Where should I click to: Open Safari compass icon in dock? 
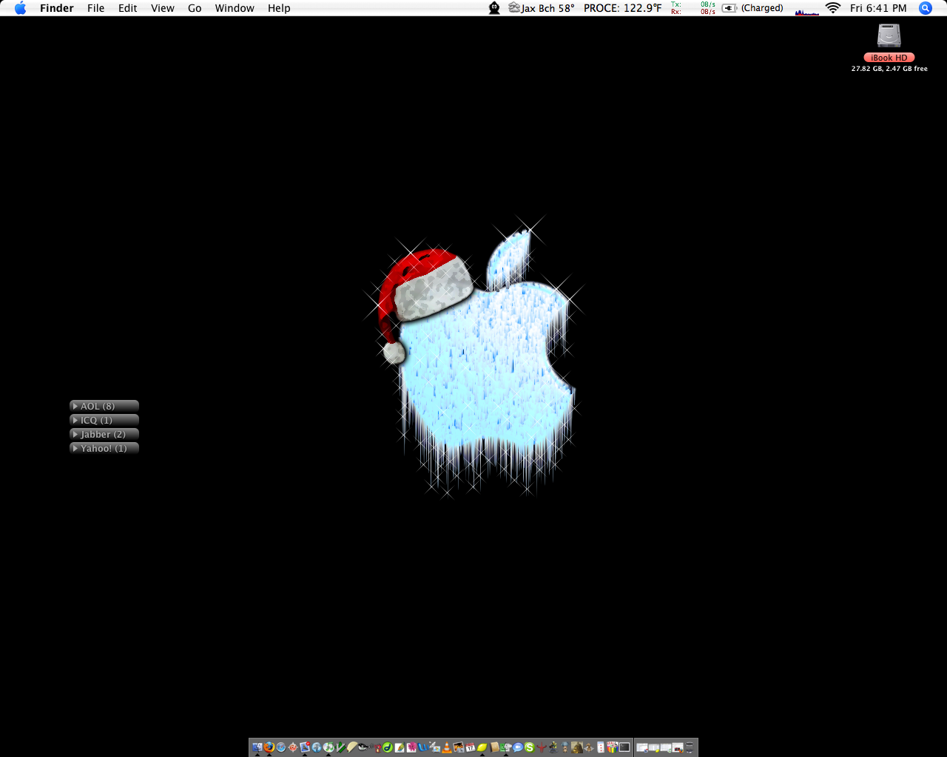[281, 747]
